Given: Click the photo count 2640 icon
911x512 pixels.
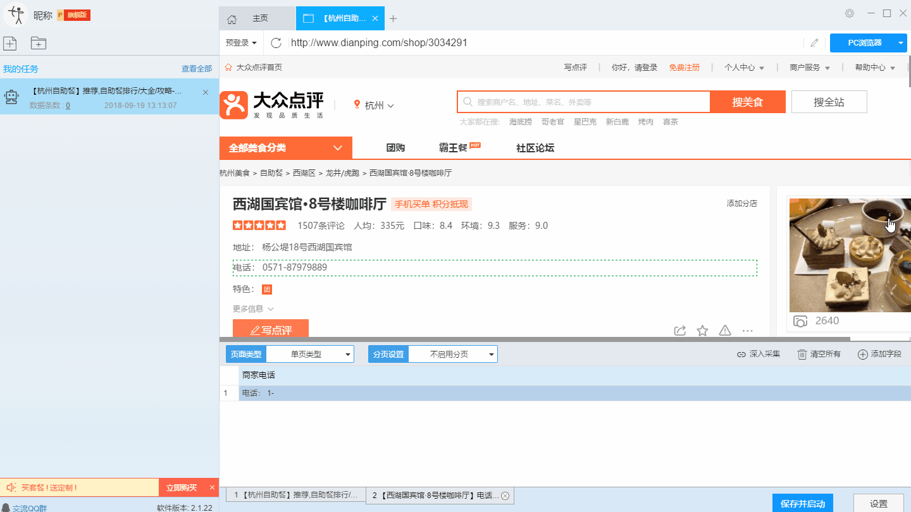Looking at the screenshot, I should (800, 321).
